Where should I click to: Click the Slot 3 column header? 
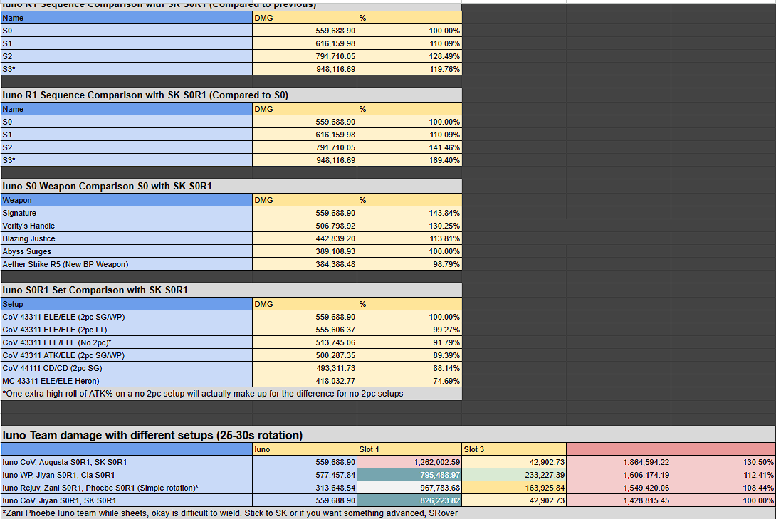point(514,449)
